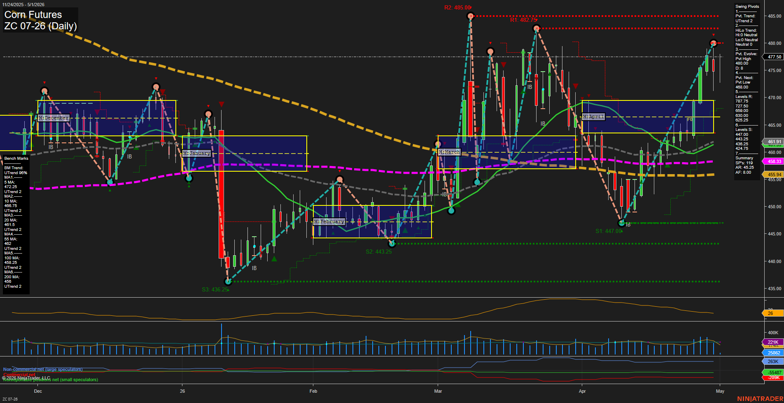The height and width of the screenshot is (403, 784).
Task: Click the orange 455.94 price axis marker
Action: (774, 175)
